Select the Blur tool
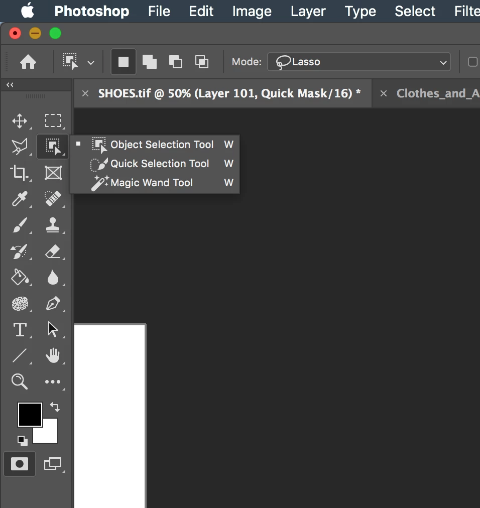480x508 pixels. pyautogui.click(x=53, y=278)
